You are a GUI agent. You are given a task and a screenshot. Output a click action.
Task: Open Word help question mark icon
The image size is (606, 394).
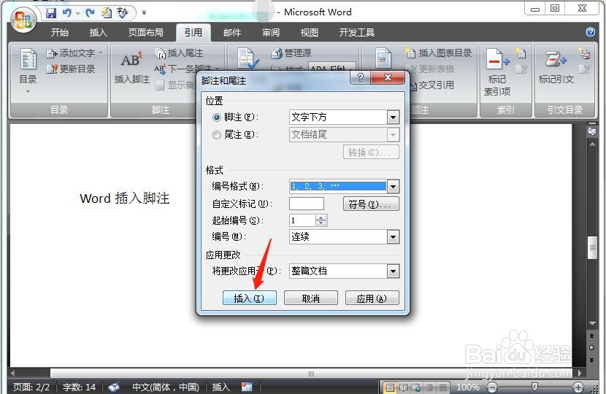[x=590, y=32]
